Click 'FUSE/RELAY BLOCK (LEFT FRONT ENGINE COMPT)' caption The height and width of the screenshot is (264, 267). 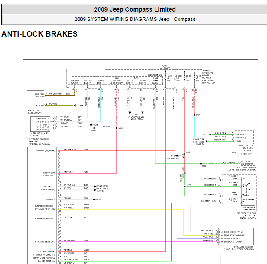point(247,216)
